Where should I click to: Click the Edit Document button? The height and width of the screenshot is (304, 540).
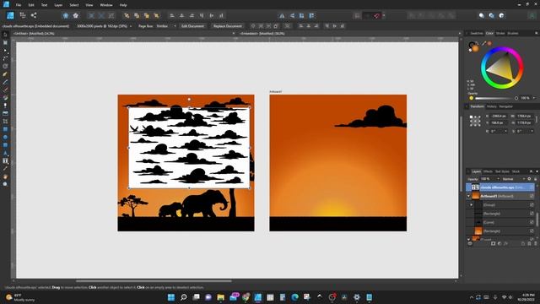tap(192, 26)
